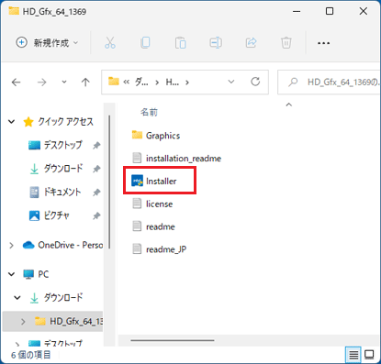Select the readme_JP file
Viewport: 381px width, 364px height.
click(x=159, y=249)
